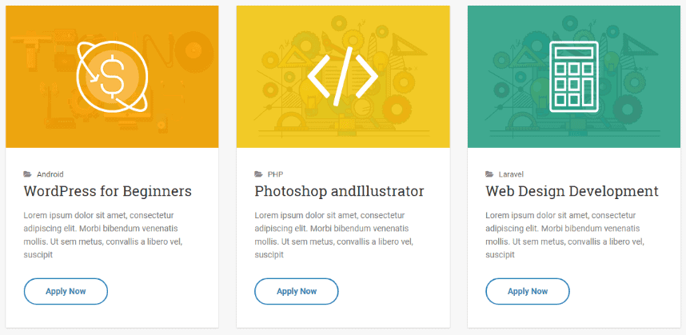Screen dimensions: 686x335
Task: Open the Laravel category link
Action: point(511,173)
